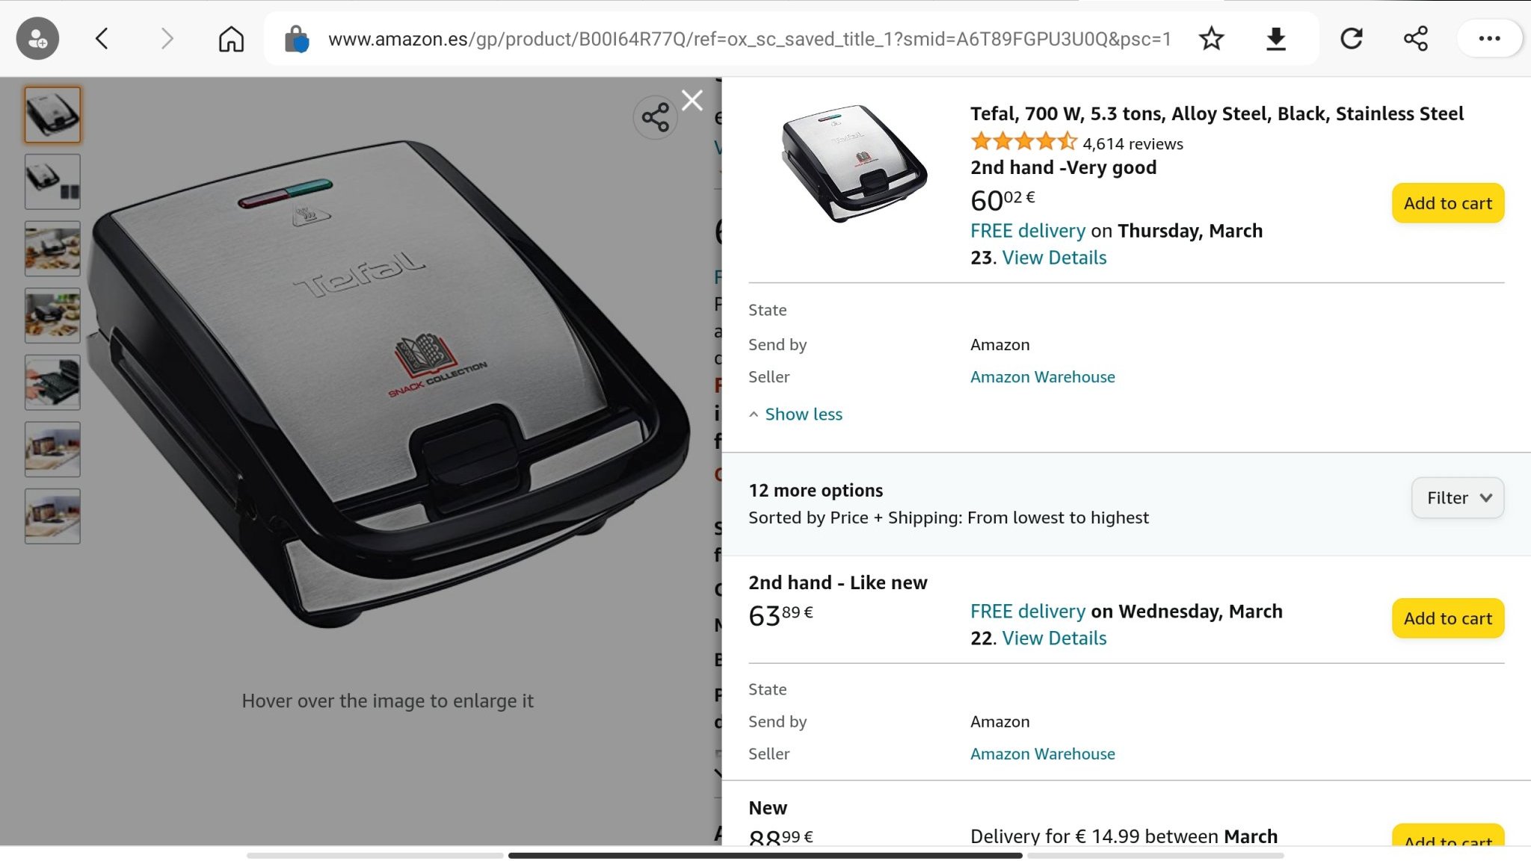Bookmark this page with the star icon
Viewport: 1531px width, 867px height.
point(1211,39)
